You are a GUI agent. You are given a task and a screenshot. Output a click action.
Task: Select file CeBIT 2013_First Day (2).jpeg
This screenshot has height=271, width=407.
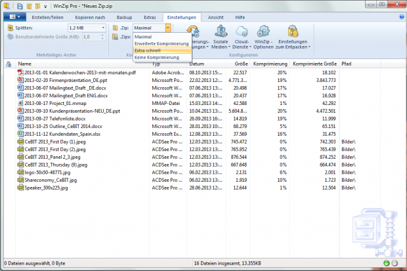coord(55,149)
